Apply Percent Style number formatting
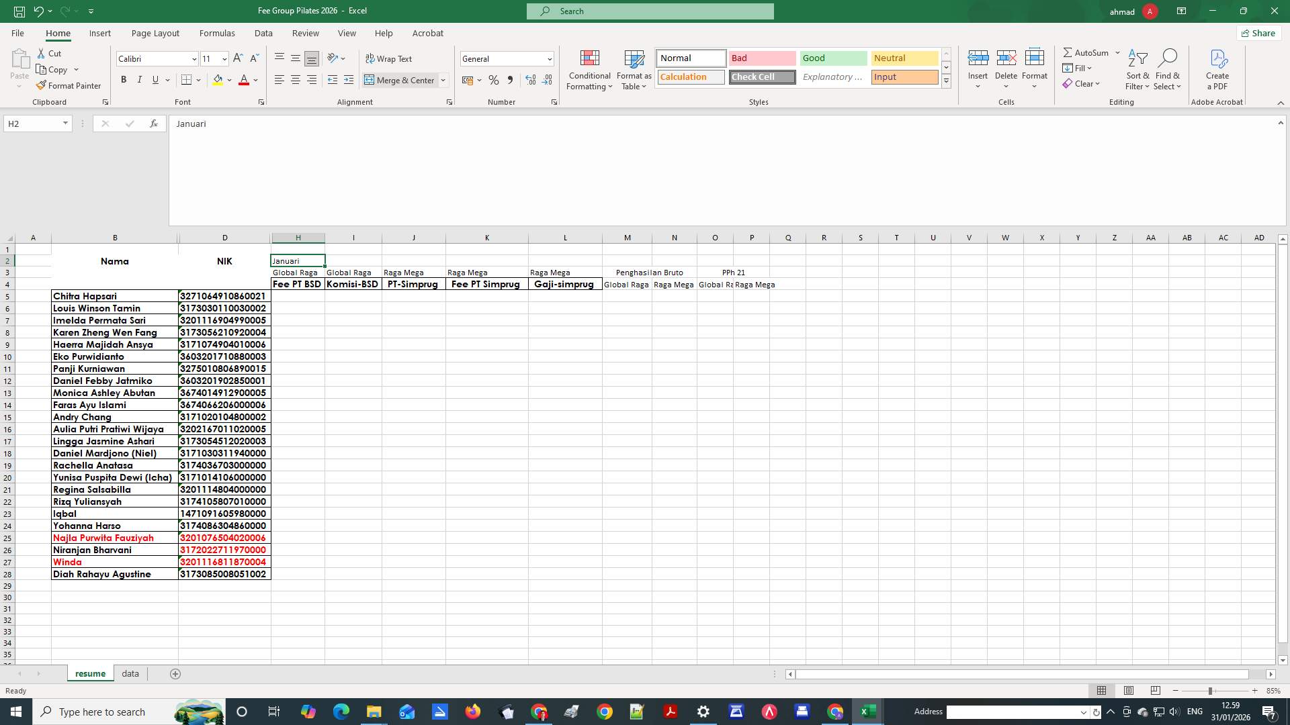The height and width of the screenshot is (725, 1290). [494, 80]
